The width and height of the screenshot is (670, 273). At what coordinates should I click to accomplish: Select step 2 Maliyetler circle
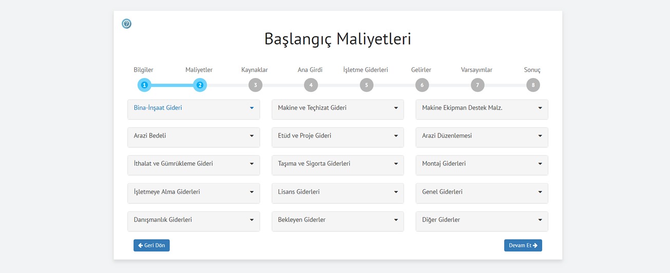point(200,85)
